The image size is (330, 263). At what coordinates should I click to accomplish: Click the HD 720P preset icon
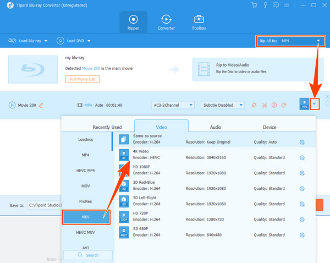124,217
